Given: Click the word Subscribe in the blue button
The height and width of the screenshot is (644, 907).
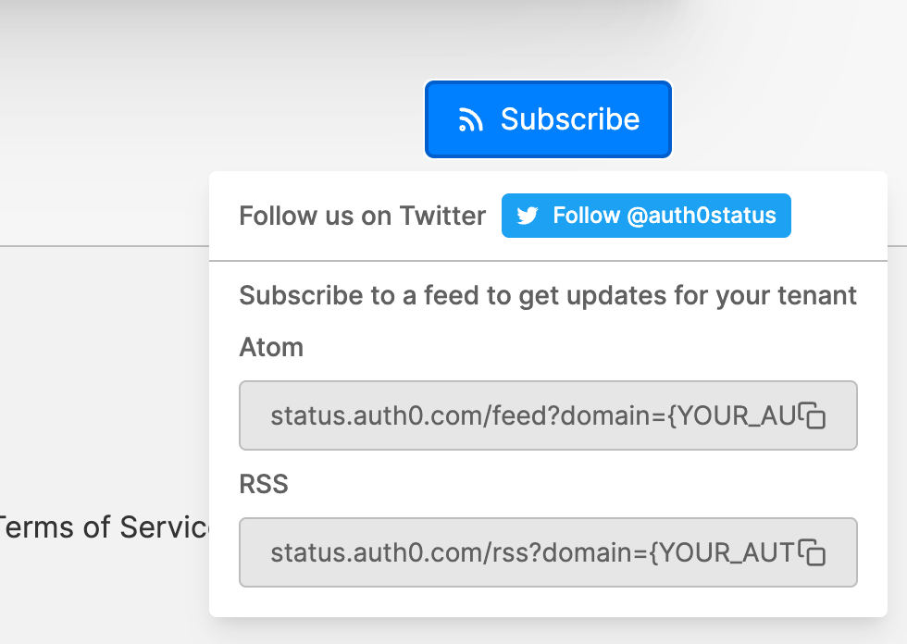Looking at the screenshot, I should [x=570, y=119].
